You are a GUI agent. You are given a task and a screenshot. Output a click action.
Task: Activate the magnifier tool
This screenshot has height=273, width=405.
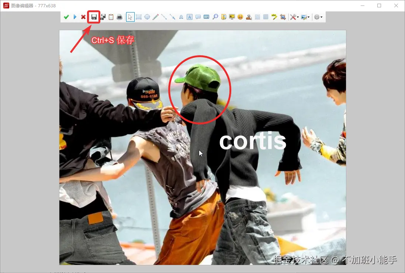click(215, 17)
